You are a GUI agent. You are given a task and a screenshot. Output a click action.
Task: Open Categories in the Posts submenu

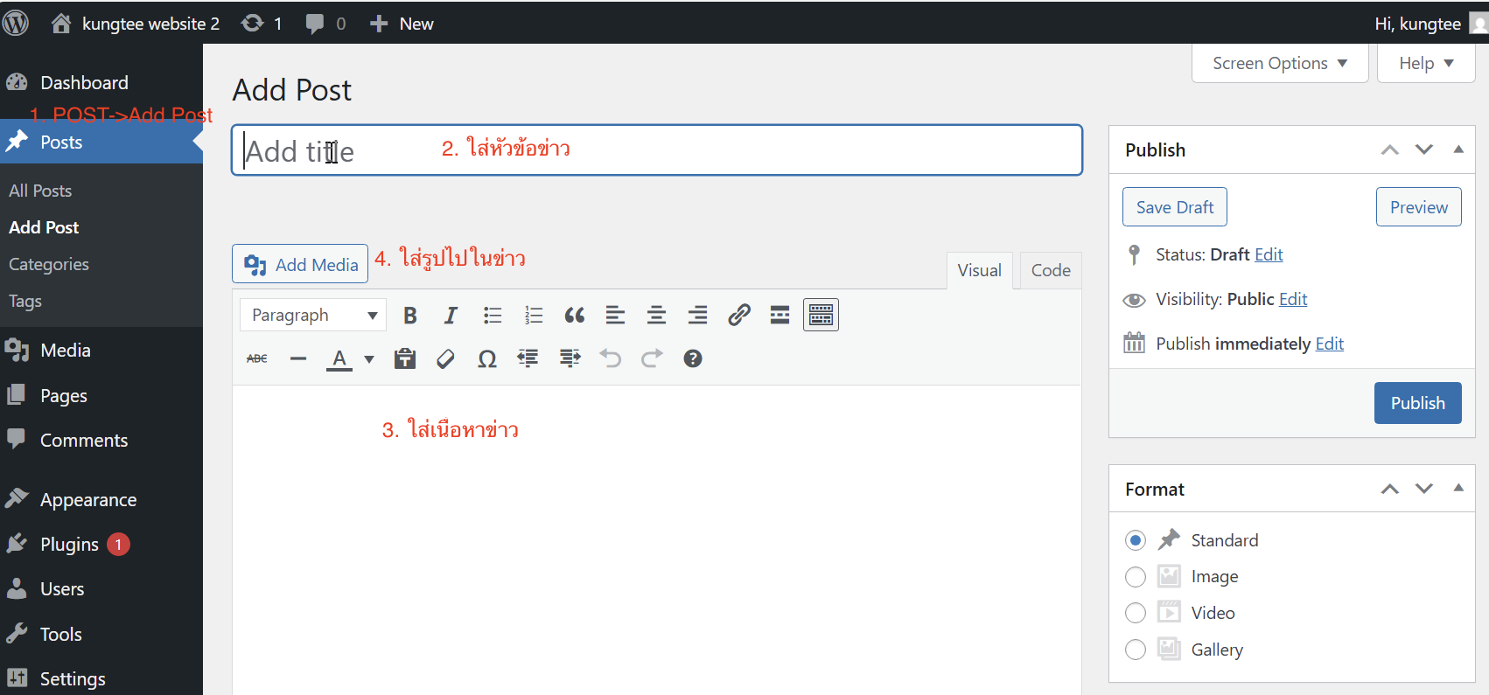pos(49,264)
